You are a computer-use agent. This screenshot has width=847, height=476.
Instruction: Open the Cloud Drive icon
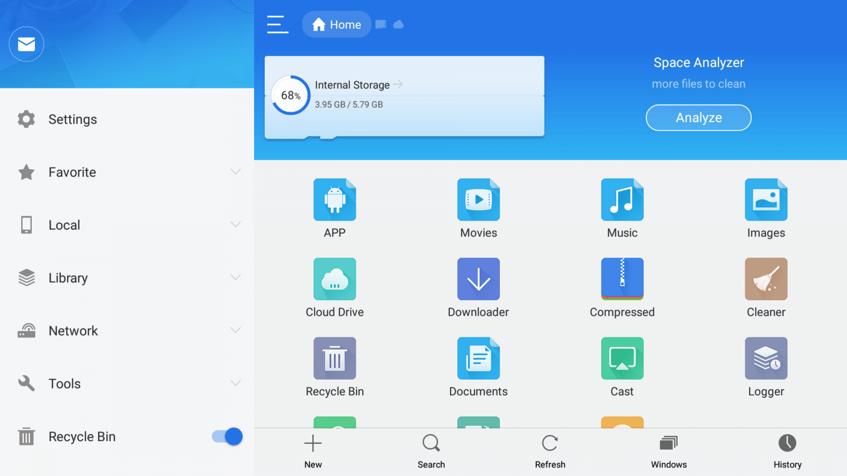point(335,279)
